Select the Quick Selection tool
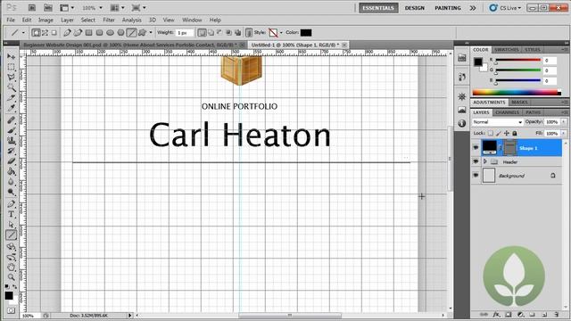This screenshot has height=321, width=571. 11,87
